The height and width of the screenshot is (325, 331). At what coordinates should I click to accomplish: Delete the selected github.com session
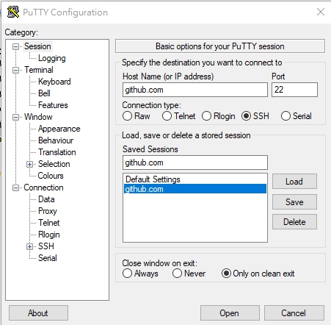click(x=294, y=222)
